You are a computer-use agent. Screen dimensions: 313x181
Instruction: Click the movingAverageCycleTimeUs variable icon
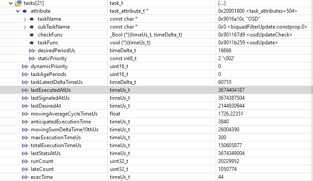tap(25, 114)
